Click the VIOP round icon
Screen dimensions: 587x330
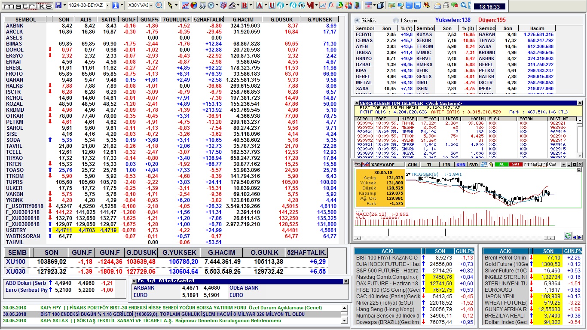pyautogui.click(x=302, y=5)
